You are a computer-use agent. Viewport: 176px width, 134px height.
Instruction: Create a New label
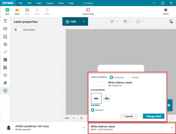(7, 12)
